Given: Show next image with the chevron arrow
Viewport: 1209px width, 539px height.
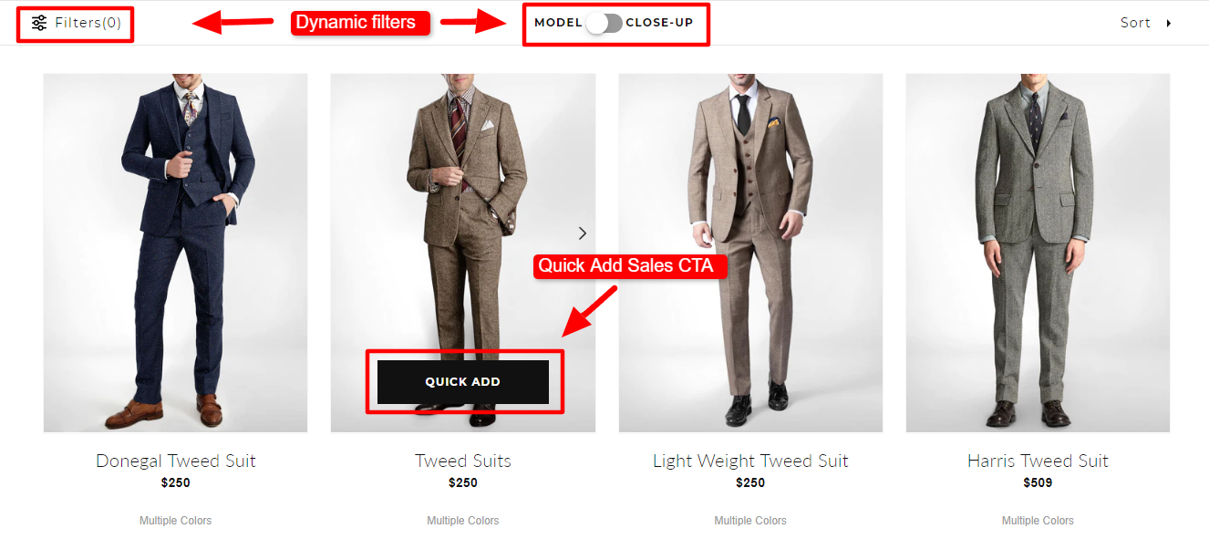Looking at the screenshot, I should [583, 233].
